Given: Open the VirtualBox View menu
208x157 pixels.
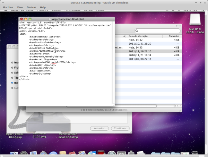Looking at the screenshot, I should pyautogui.click(x=20, y=7).
